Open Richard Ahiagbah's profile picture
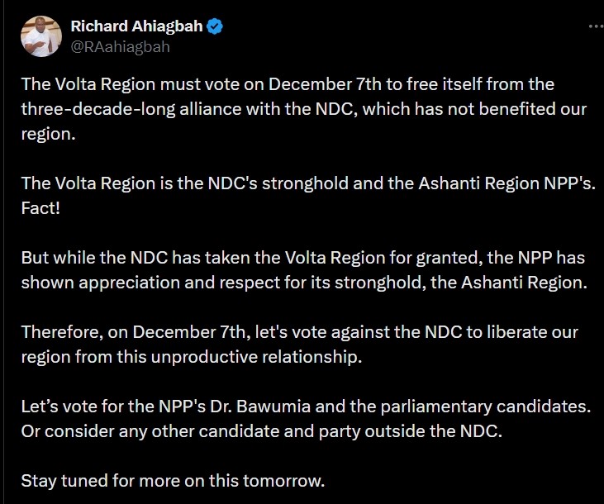The width and height of the screenshot is (604, 504). pos(40,36)
